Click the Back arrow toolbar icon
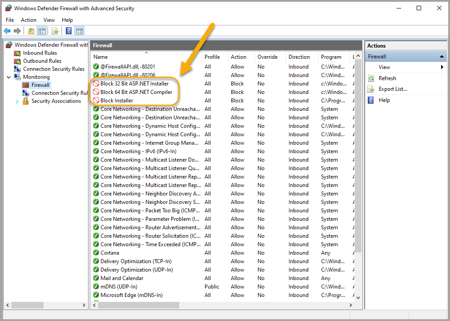This screenshot has height=321, width=450. click(x=7, y=31)
